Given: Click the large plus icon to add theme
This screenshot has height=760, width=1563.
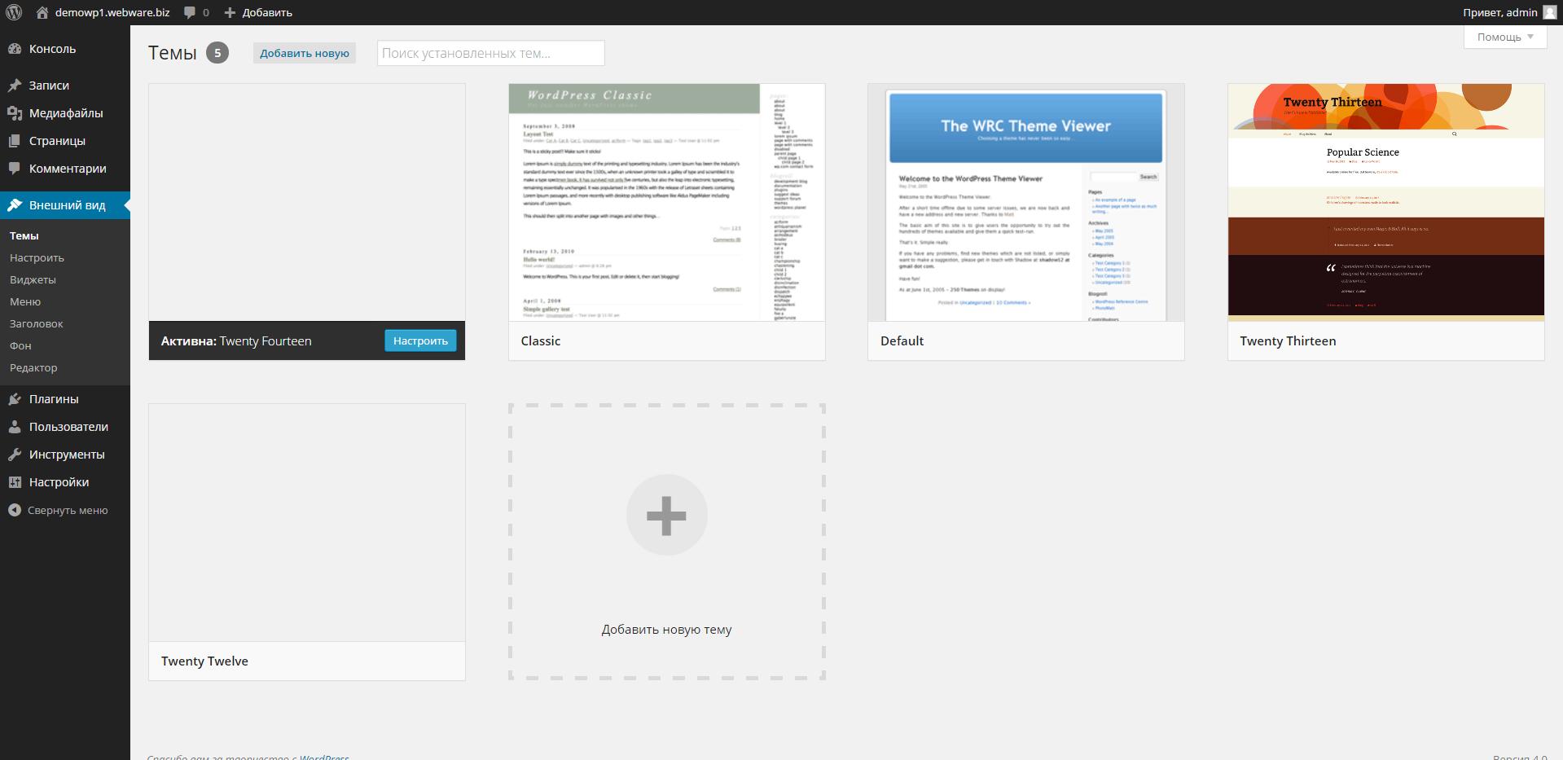Looking at the screenshot, I should point(666,515).
